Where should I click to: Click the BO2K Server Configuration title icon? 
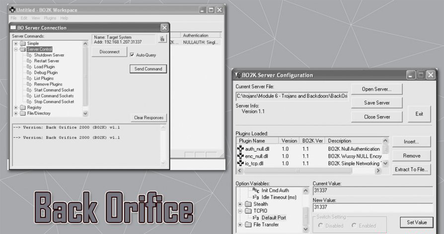[x=237, y=75]
